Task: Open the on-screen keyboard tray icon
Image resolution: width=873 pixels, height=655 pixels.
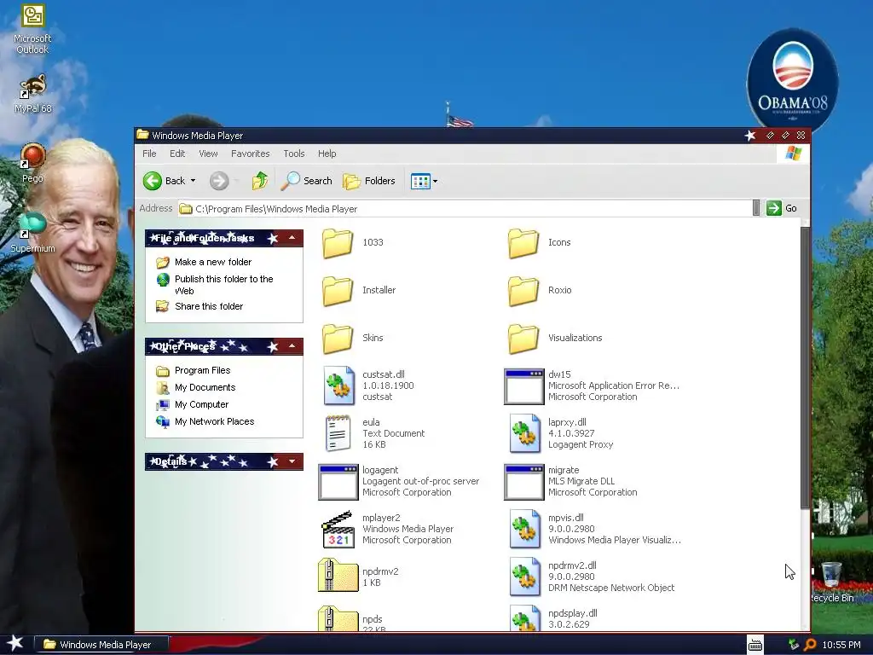Action: [755, 645]
